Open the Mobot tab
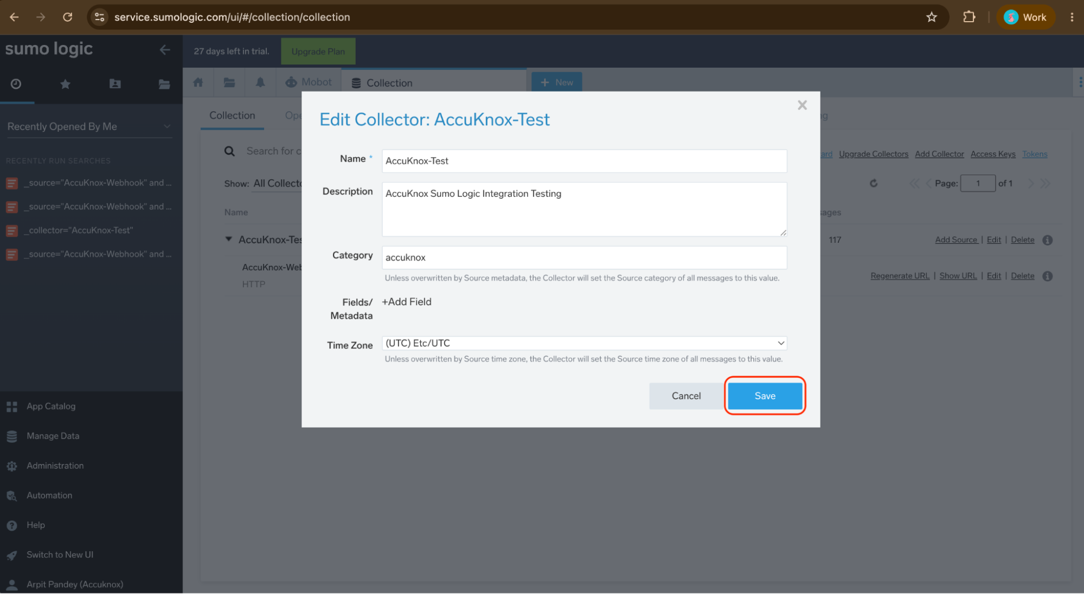 click(x=309, y=82)
